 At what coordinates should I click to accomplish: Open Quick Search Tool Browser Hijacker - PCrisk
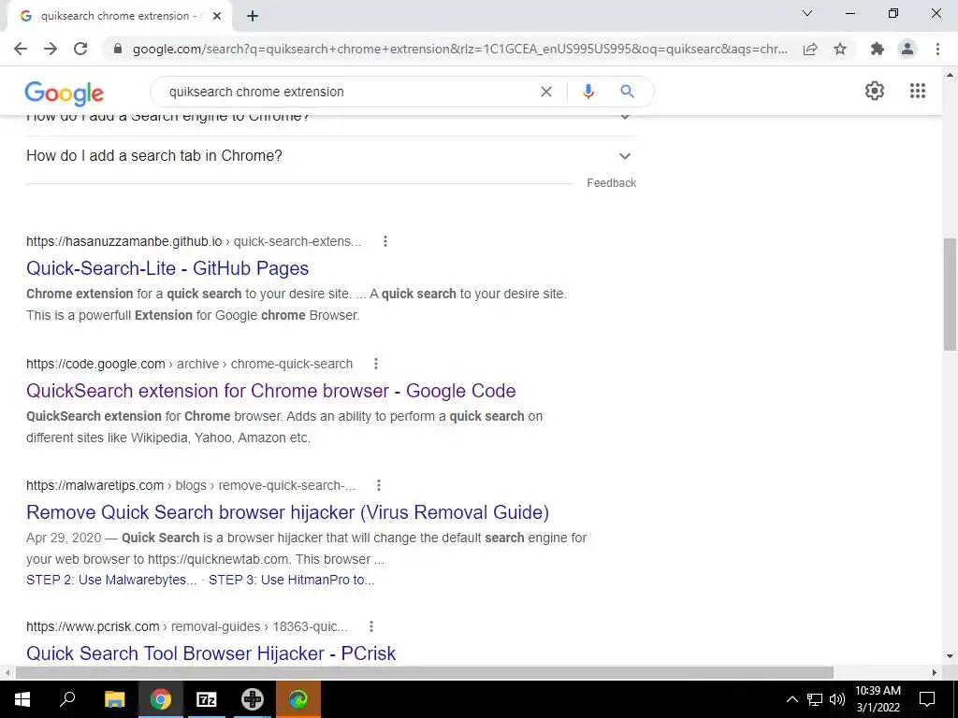[210, 653]
